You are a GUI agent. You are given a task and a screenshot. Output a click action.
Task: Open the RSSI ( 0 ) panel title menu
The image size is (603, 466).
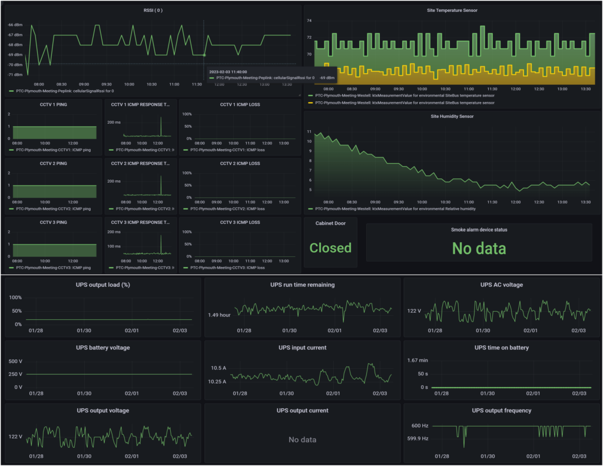153,10
